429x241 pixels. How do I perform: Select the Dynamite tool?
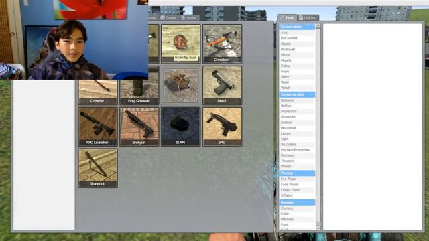(x=297, y=116)
